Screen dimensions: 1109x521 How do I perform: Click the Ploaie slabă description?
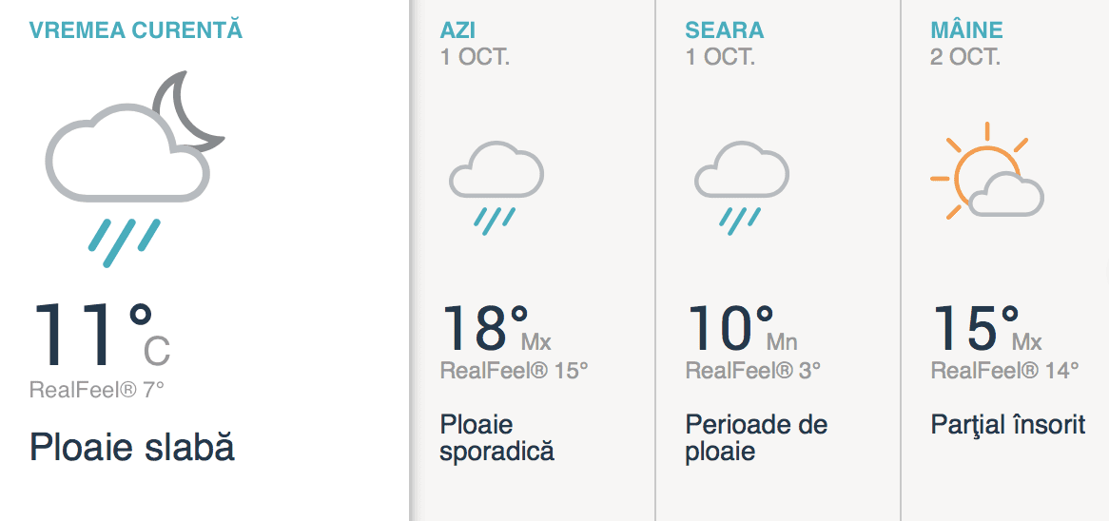click(x=132, y=448)
